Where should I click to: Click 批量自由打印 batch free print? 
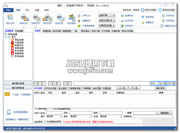(168, 26)
